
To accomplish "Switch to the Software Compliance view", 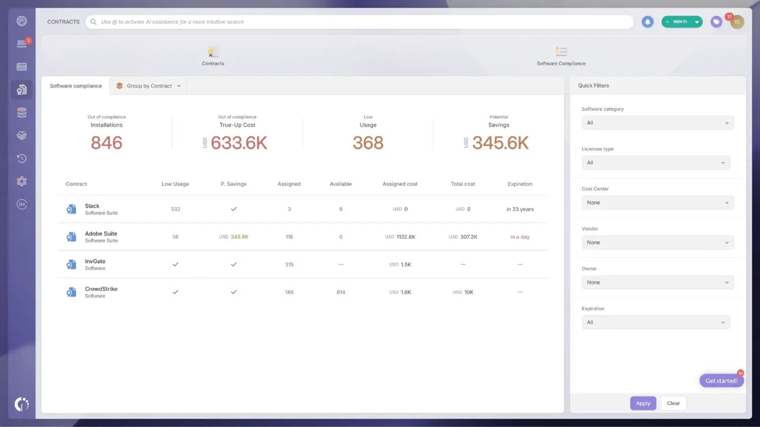I will (561, 56).
